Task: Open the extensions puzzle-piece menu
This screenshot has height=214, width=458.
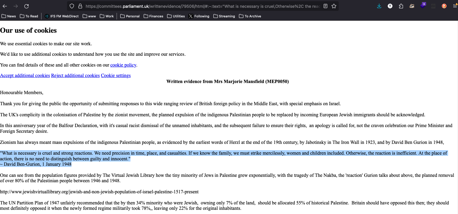Action: [401, 6]
